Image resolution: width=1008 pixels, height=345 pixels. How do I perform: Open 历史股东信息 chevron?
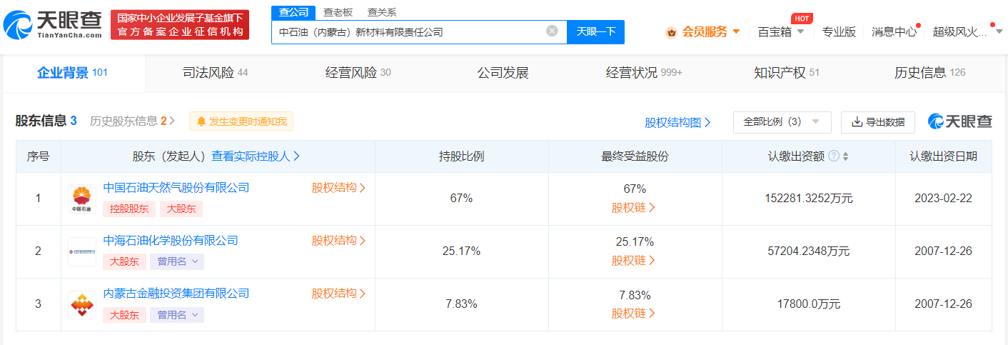click(x=171, y=121)
